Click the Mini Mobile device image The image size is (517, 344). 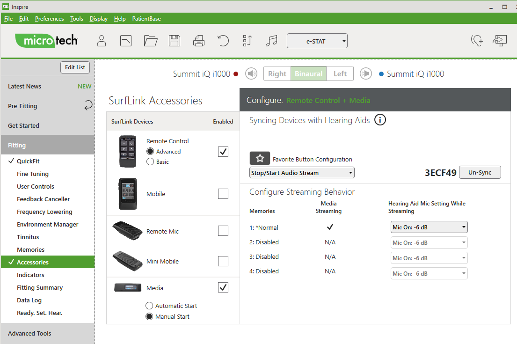click(127, 261)
